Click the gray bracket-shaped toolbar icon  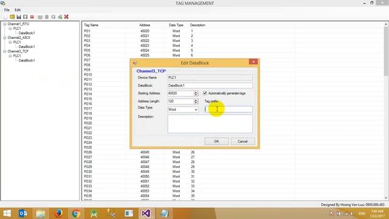(x=53, y=17)
